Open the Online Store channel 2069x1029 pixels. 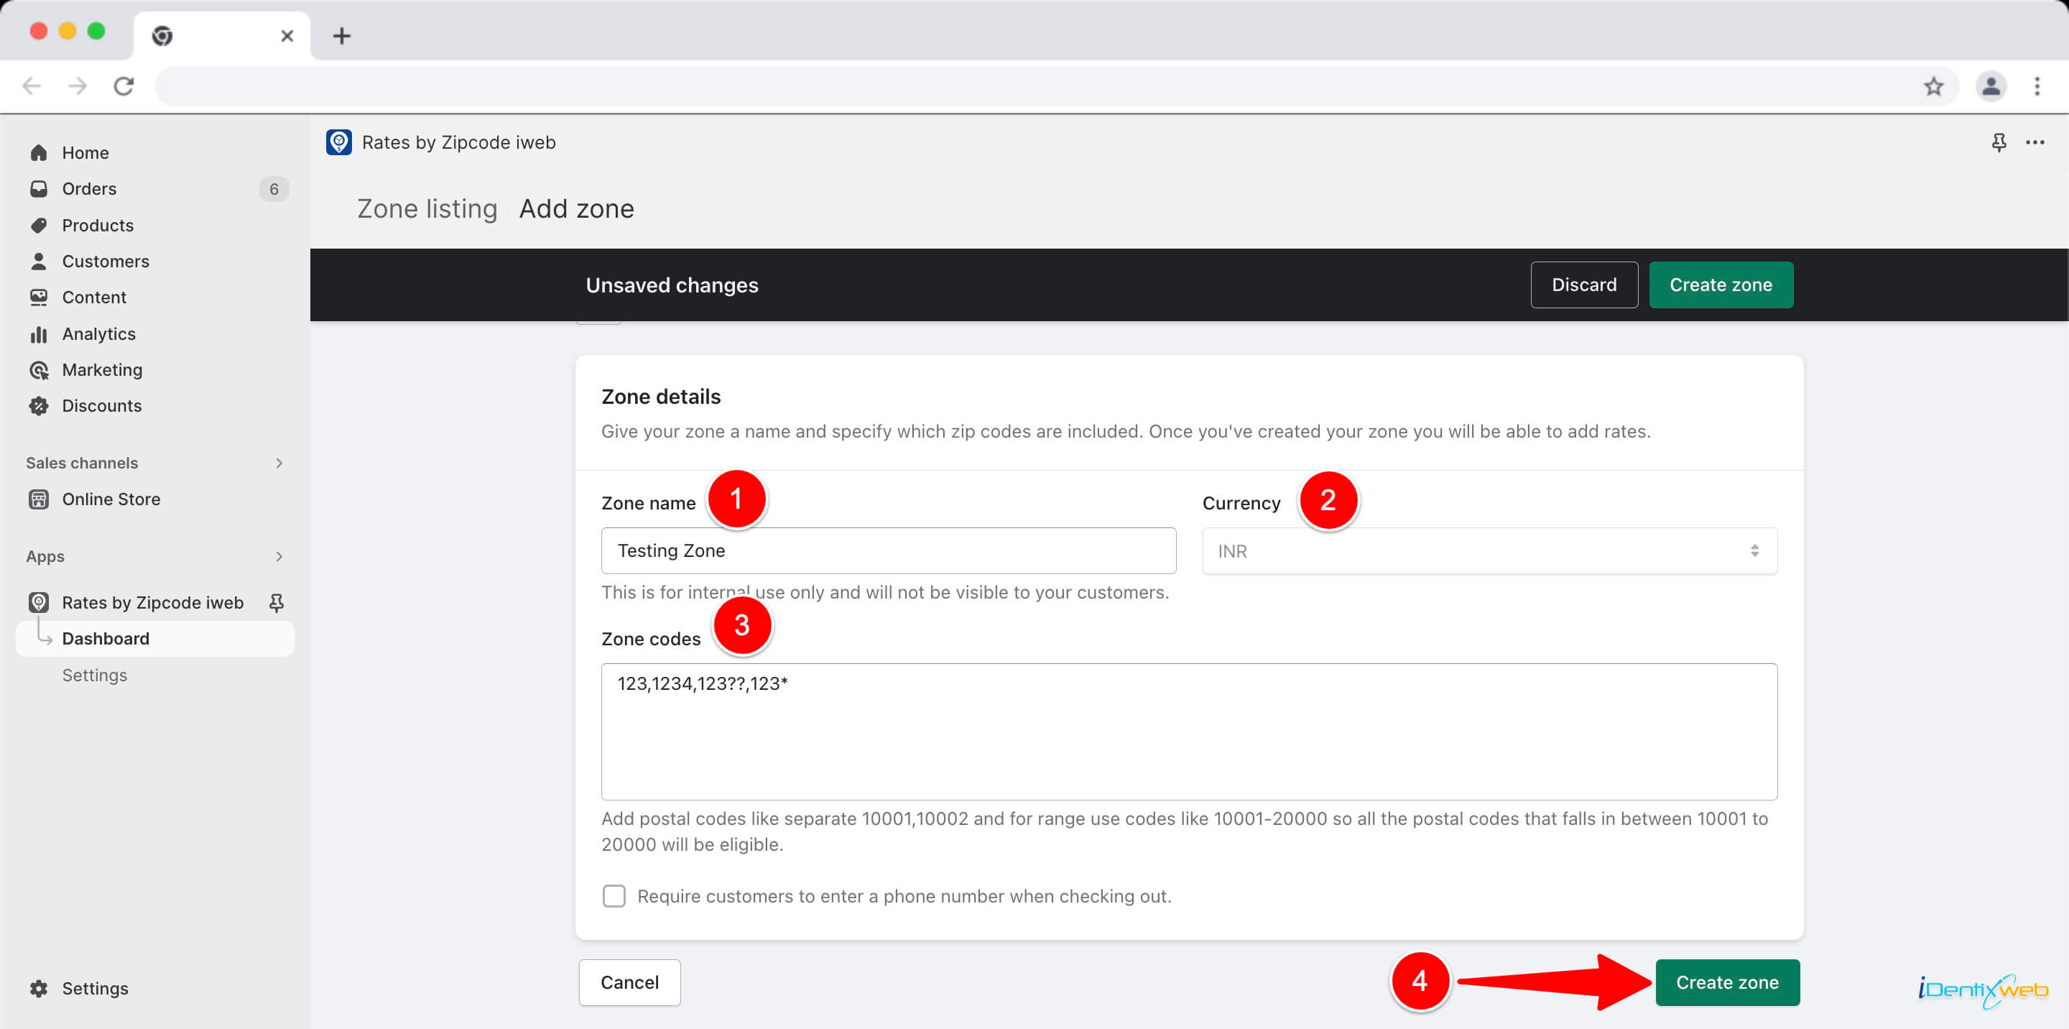tap(111, 499)
